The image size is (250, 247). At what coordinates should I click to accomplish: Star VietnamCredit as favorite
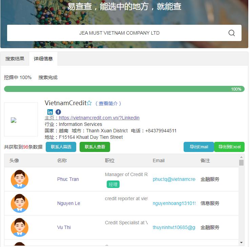pyautogui.click(x=89, y=103)
